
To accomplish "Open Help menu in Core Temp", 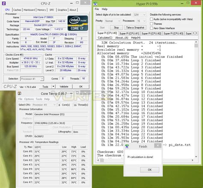I will point(47,99).
